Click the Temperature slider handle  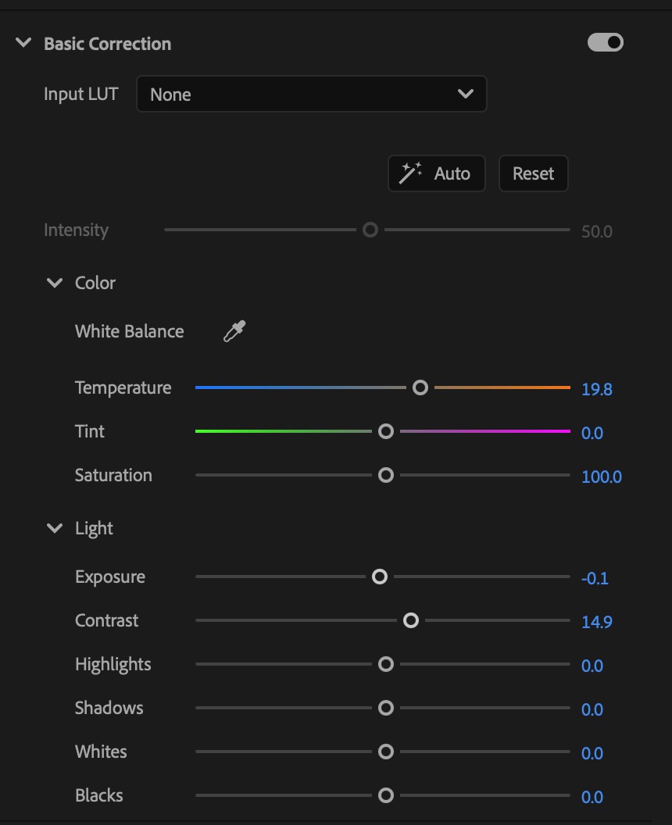pyautogui.click(x=420, y=387)
